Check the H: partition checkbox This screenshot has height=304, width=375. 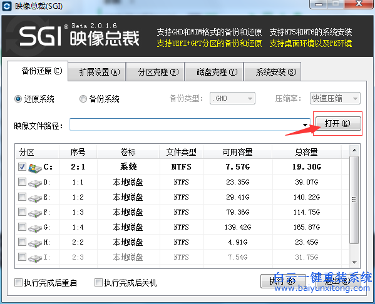pyautogui.click(x=23, y=242)
